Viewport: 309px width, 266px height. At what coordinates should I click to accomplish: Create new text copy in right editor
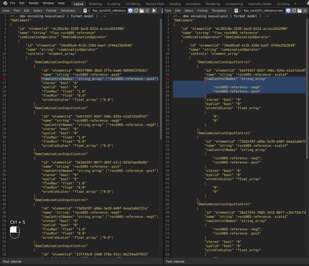[294, 11]
